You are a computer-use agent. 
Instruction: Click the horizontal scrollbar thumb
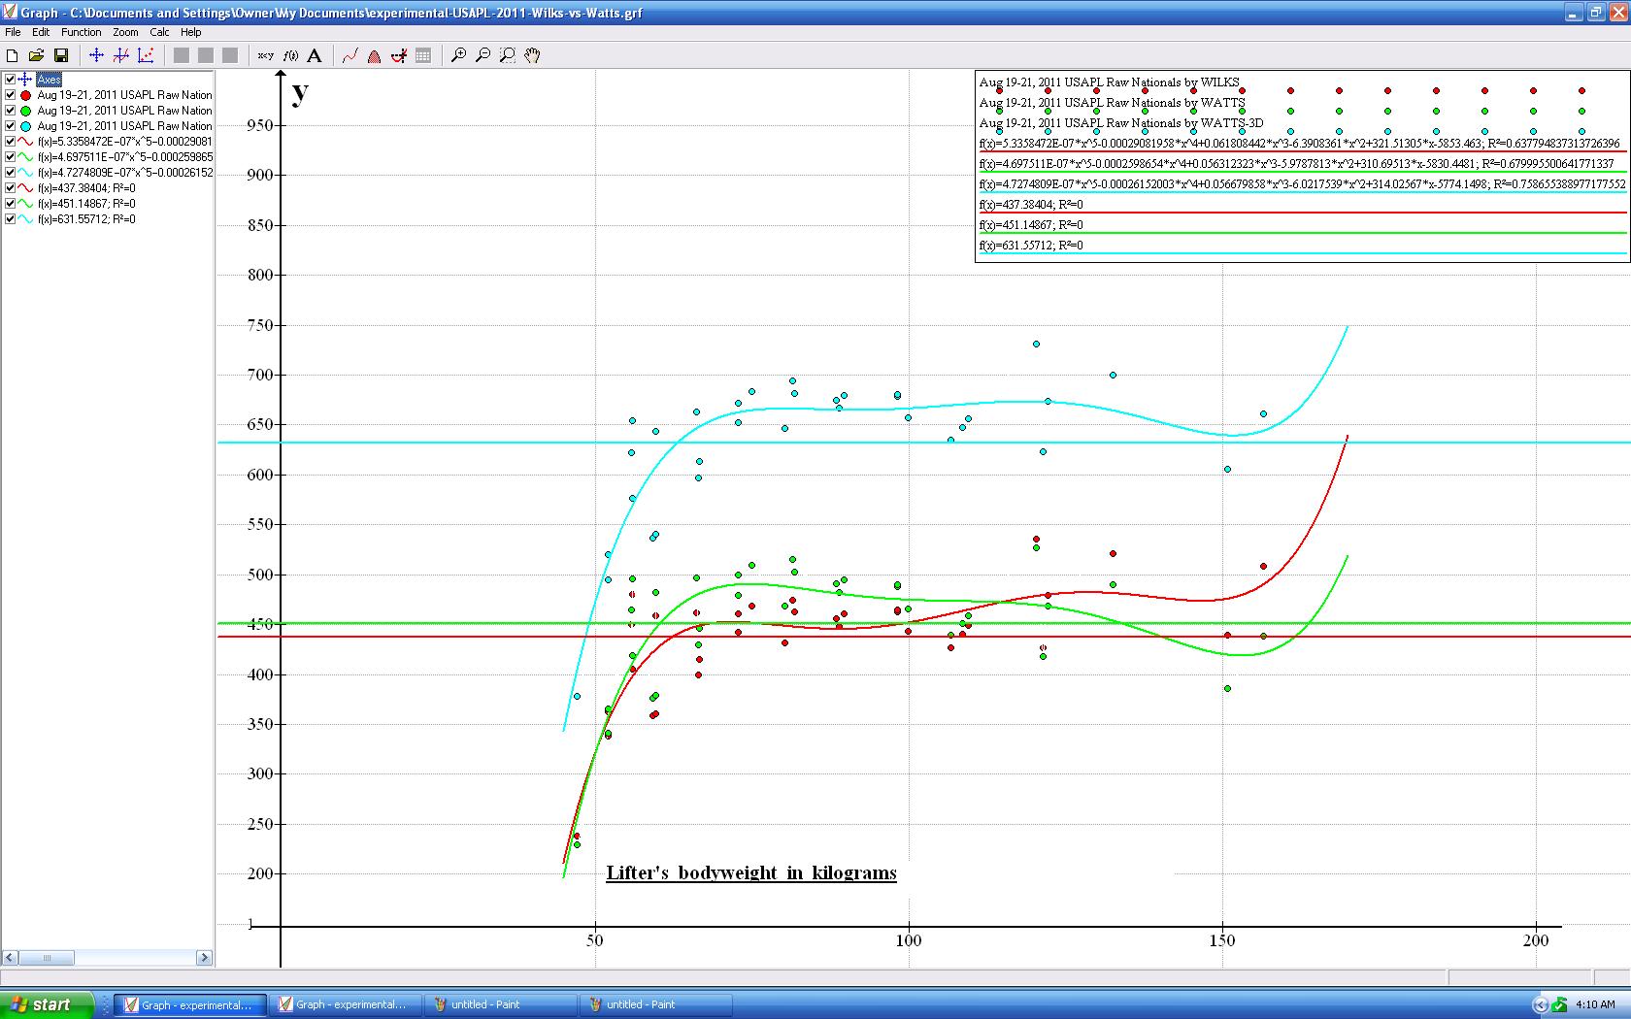click(x=47, y=958)
